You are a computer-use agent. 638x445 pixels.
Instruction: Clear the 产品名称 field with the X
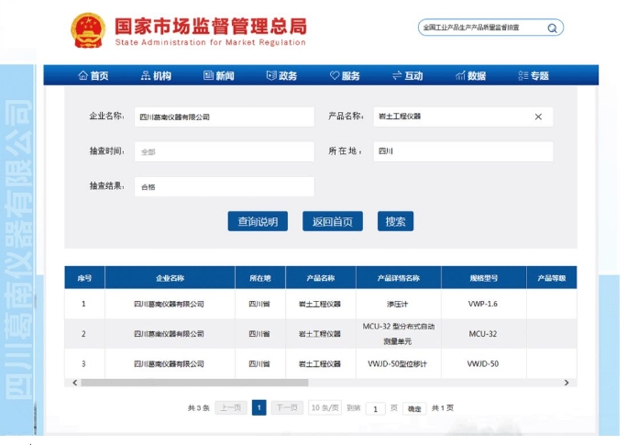coord(538,117)
